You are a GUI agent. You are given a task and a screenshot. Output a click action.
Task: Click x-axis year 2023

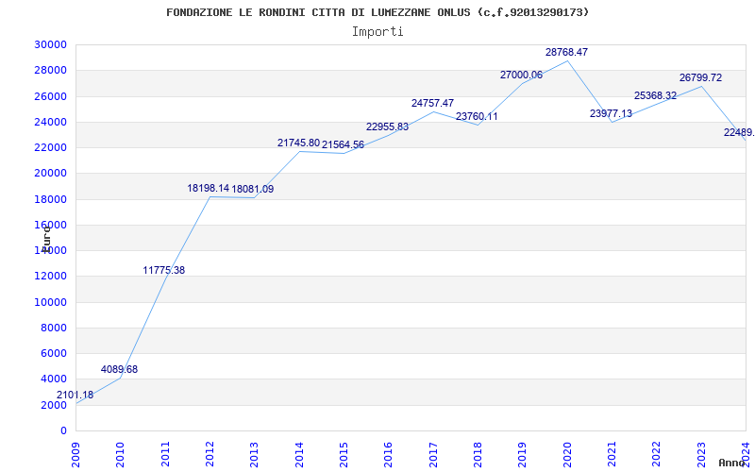pyautogui.click(x=701, y=454)
